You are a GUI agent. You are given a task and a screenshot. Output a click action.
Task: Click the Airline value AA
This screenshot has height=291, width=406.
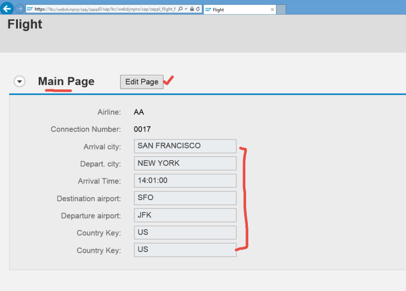(x=139, y=112)
